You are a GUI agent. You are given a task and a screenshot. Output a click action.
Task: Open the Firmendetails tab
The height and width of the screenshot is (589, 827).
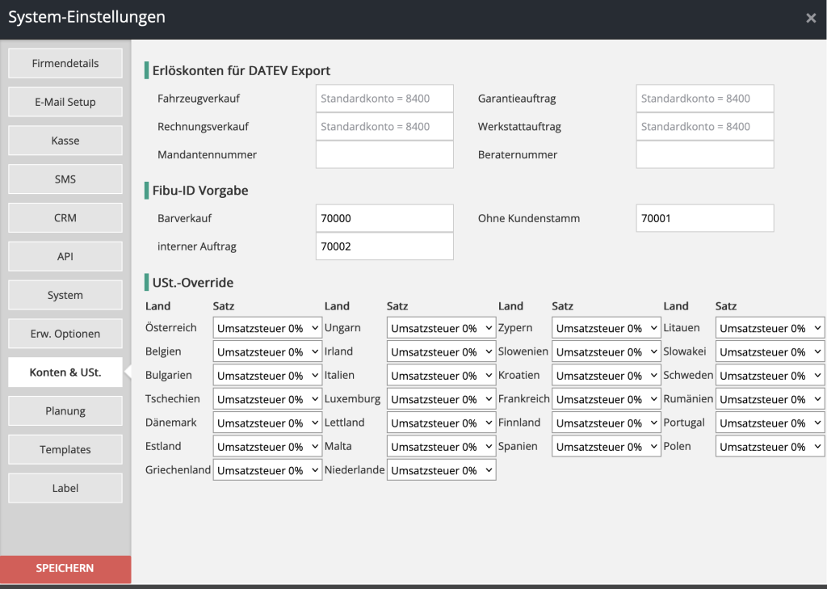pyautogui.click(x=65, y=64)
